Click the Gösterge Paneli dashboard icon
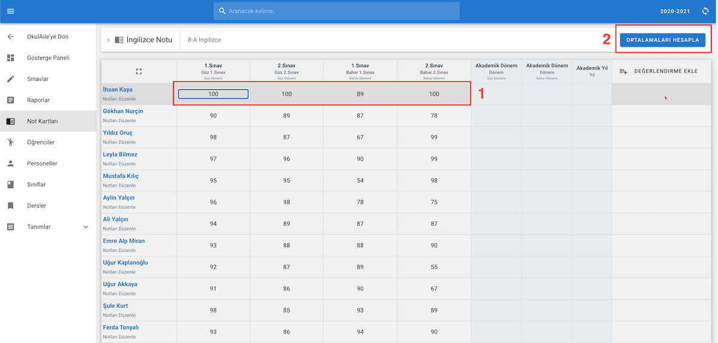This screenshot has width=718, height=343. pos(11,58)
